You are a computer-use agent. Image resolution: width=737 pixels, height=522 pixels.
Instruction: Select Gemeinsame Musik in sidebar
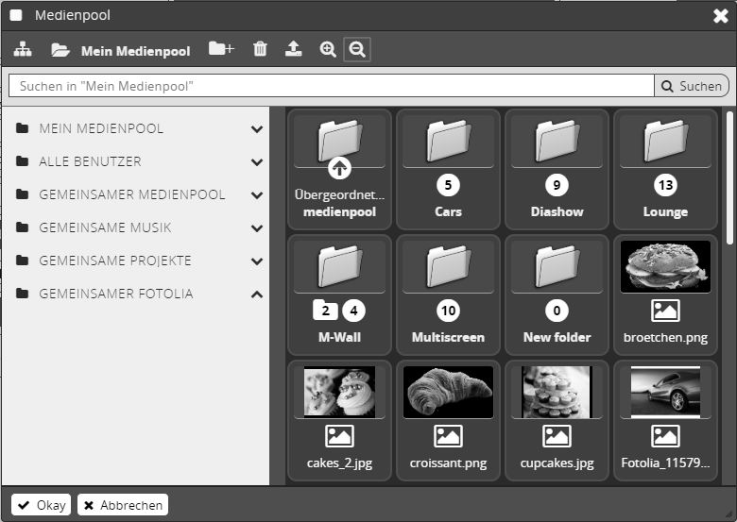(x=105, y=227)
